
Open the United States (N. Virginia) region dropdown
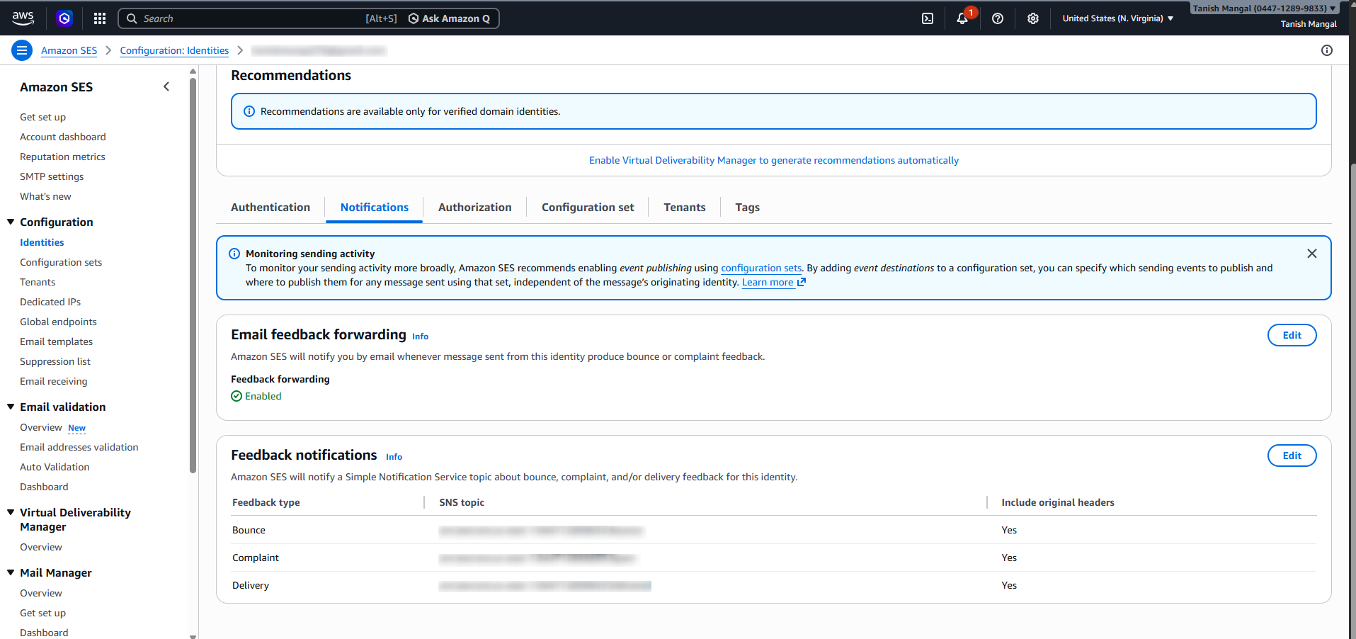coord(1117,18)
